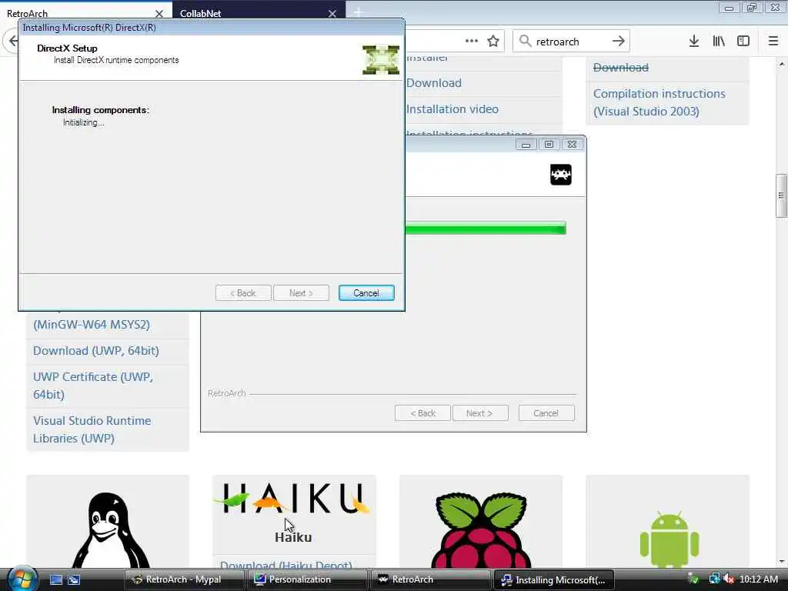This screenshot has height=591, width=788.
Task: Switch to the RetroArch installer taskbar button
Action: coord(429,579)
